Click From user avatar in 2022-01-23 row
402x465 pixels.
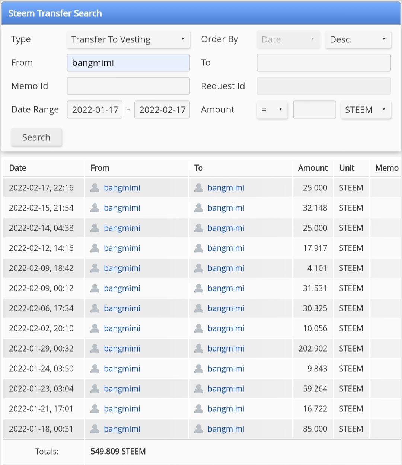(x=95, y=389)
